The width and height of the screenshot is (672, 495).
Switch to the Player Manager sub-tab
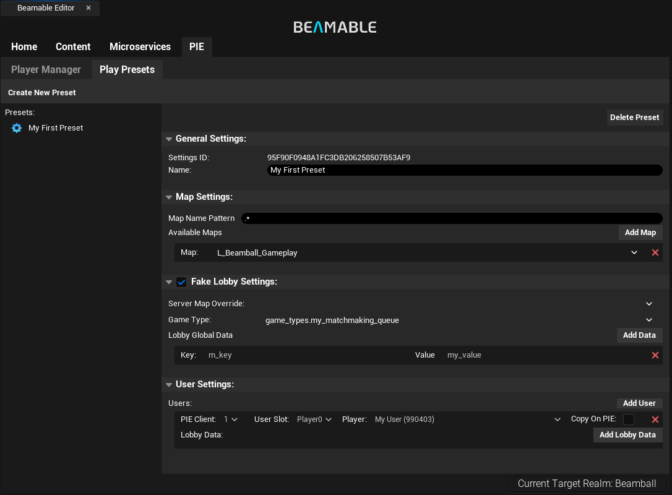click(46, 69)
